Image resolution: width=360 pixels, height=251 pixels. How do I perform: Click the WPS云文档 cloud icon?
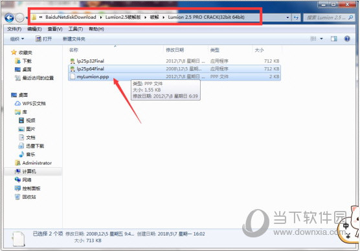click(17, 103)
